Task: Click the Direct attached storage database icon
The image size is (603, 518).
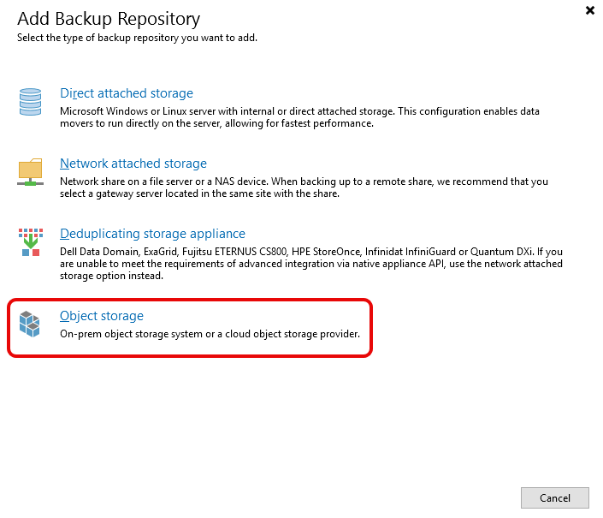Action: [31, 102]
